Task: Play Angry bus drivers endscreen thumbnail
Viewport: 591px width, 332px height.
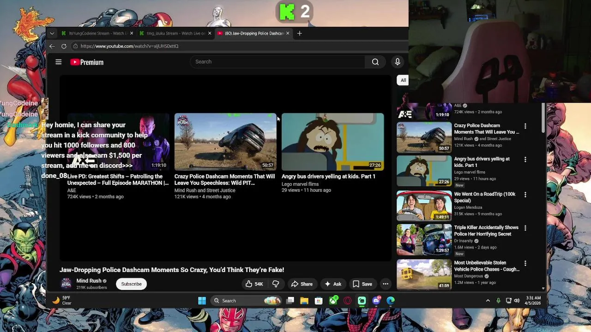Action: pos(332,142)
